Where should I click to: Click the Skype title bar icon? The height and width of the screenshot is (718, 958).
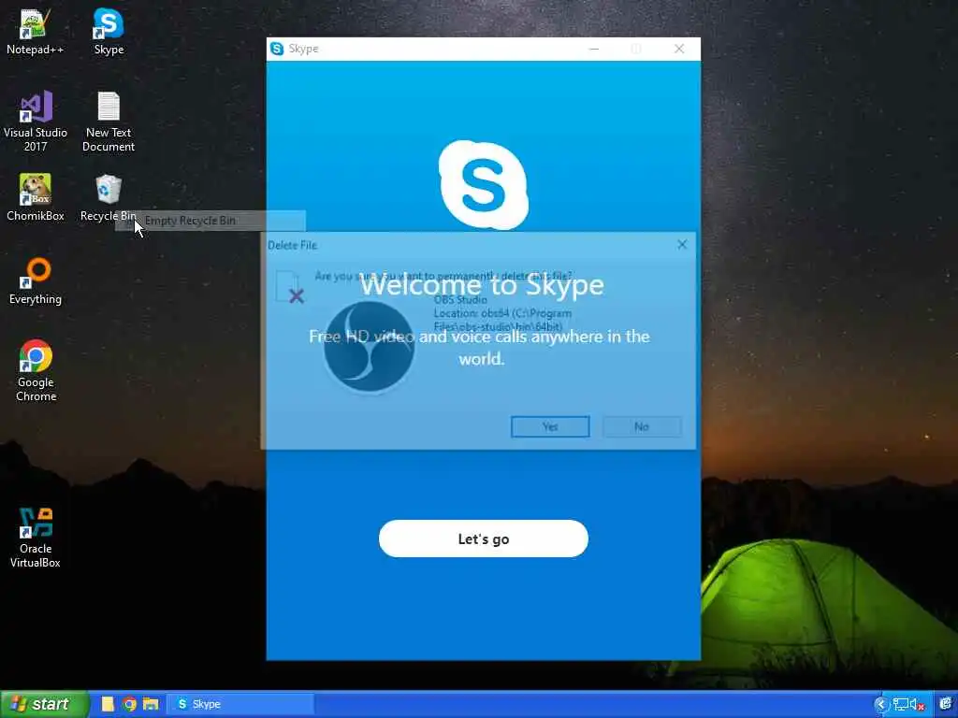click(277, 49)
